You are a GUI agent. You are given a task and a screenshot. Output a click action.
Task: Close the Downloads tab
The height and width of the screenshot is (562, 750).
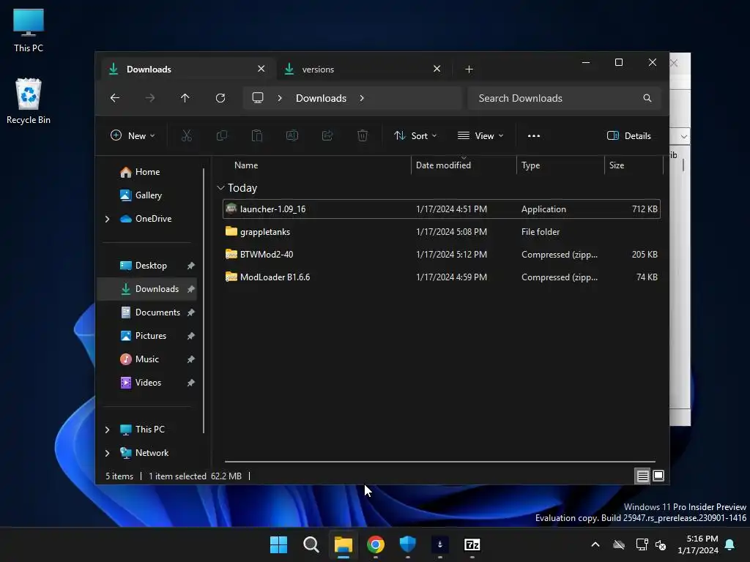pyautogui.click(x=261, y=69)
